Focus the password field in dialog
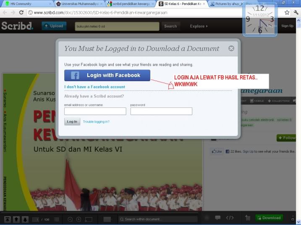Viewport: 301px width, 225px height. pos(161,111)
